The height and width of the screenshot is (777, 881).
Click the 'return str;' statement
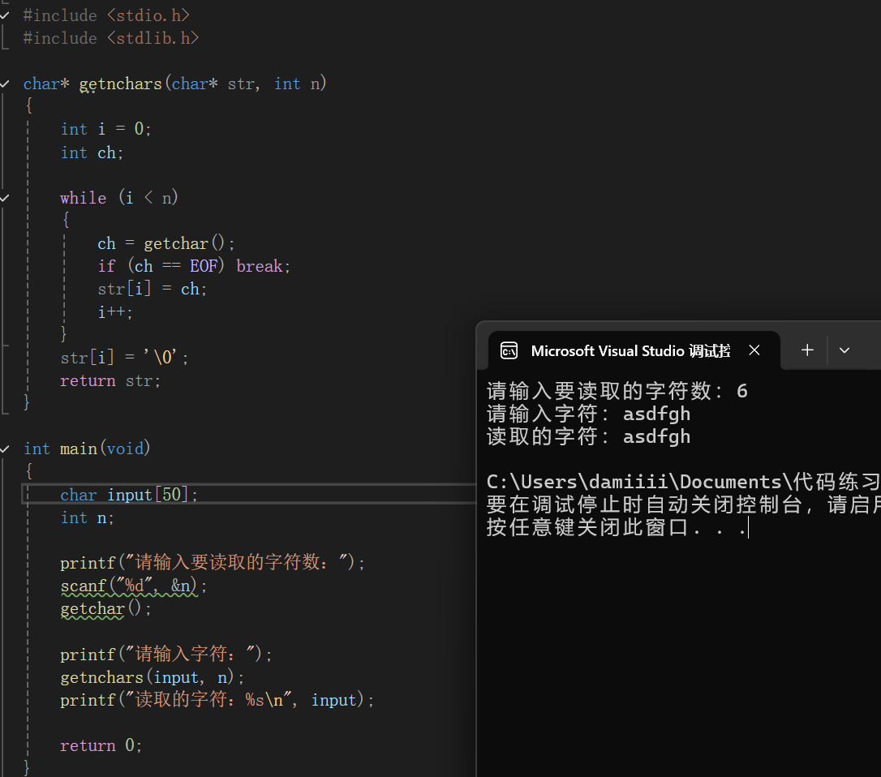pyautogui.click(x=110, y=381)
